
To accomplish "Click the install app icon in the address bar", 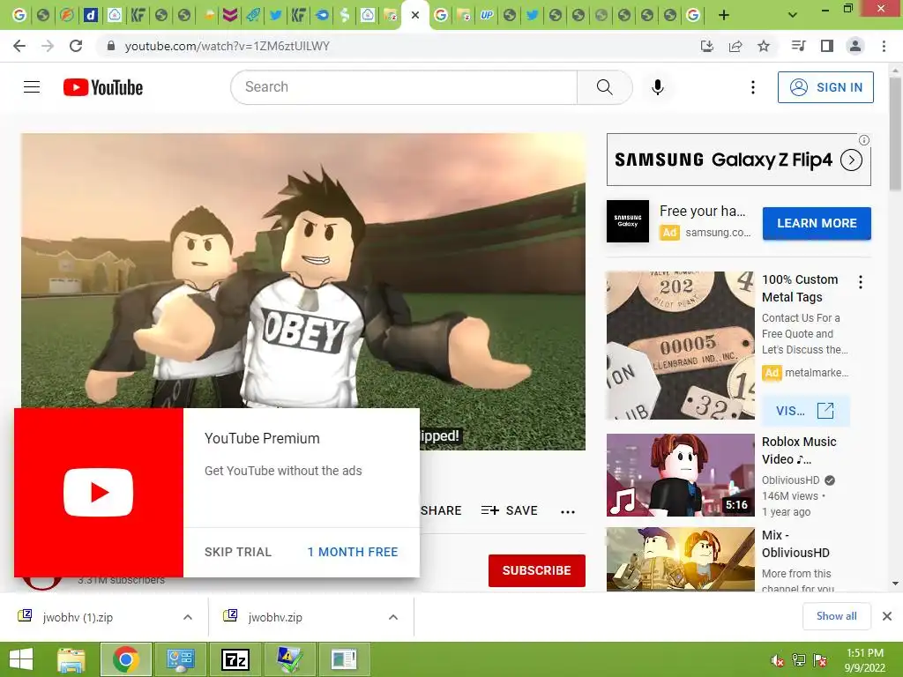I will [707, 46].
